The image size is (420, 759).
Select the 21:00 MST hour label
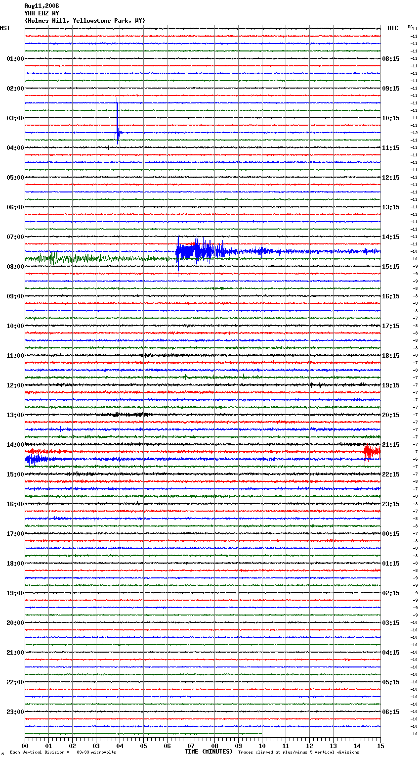(15, 653)
